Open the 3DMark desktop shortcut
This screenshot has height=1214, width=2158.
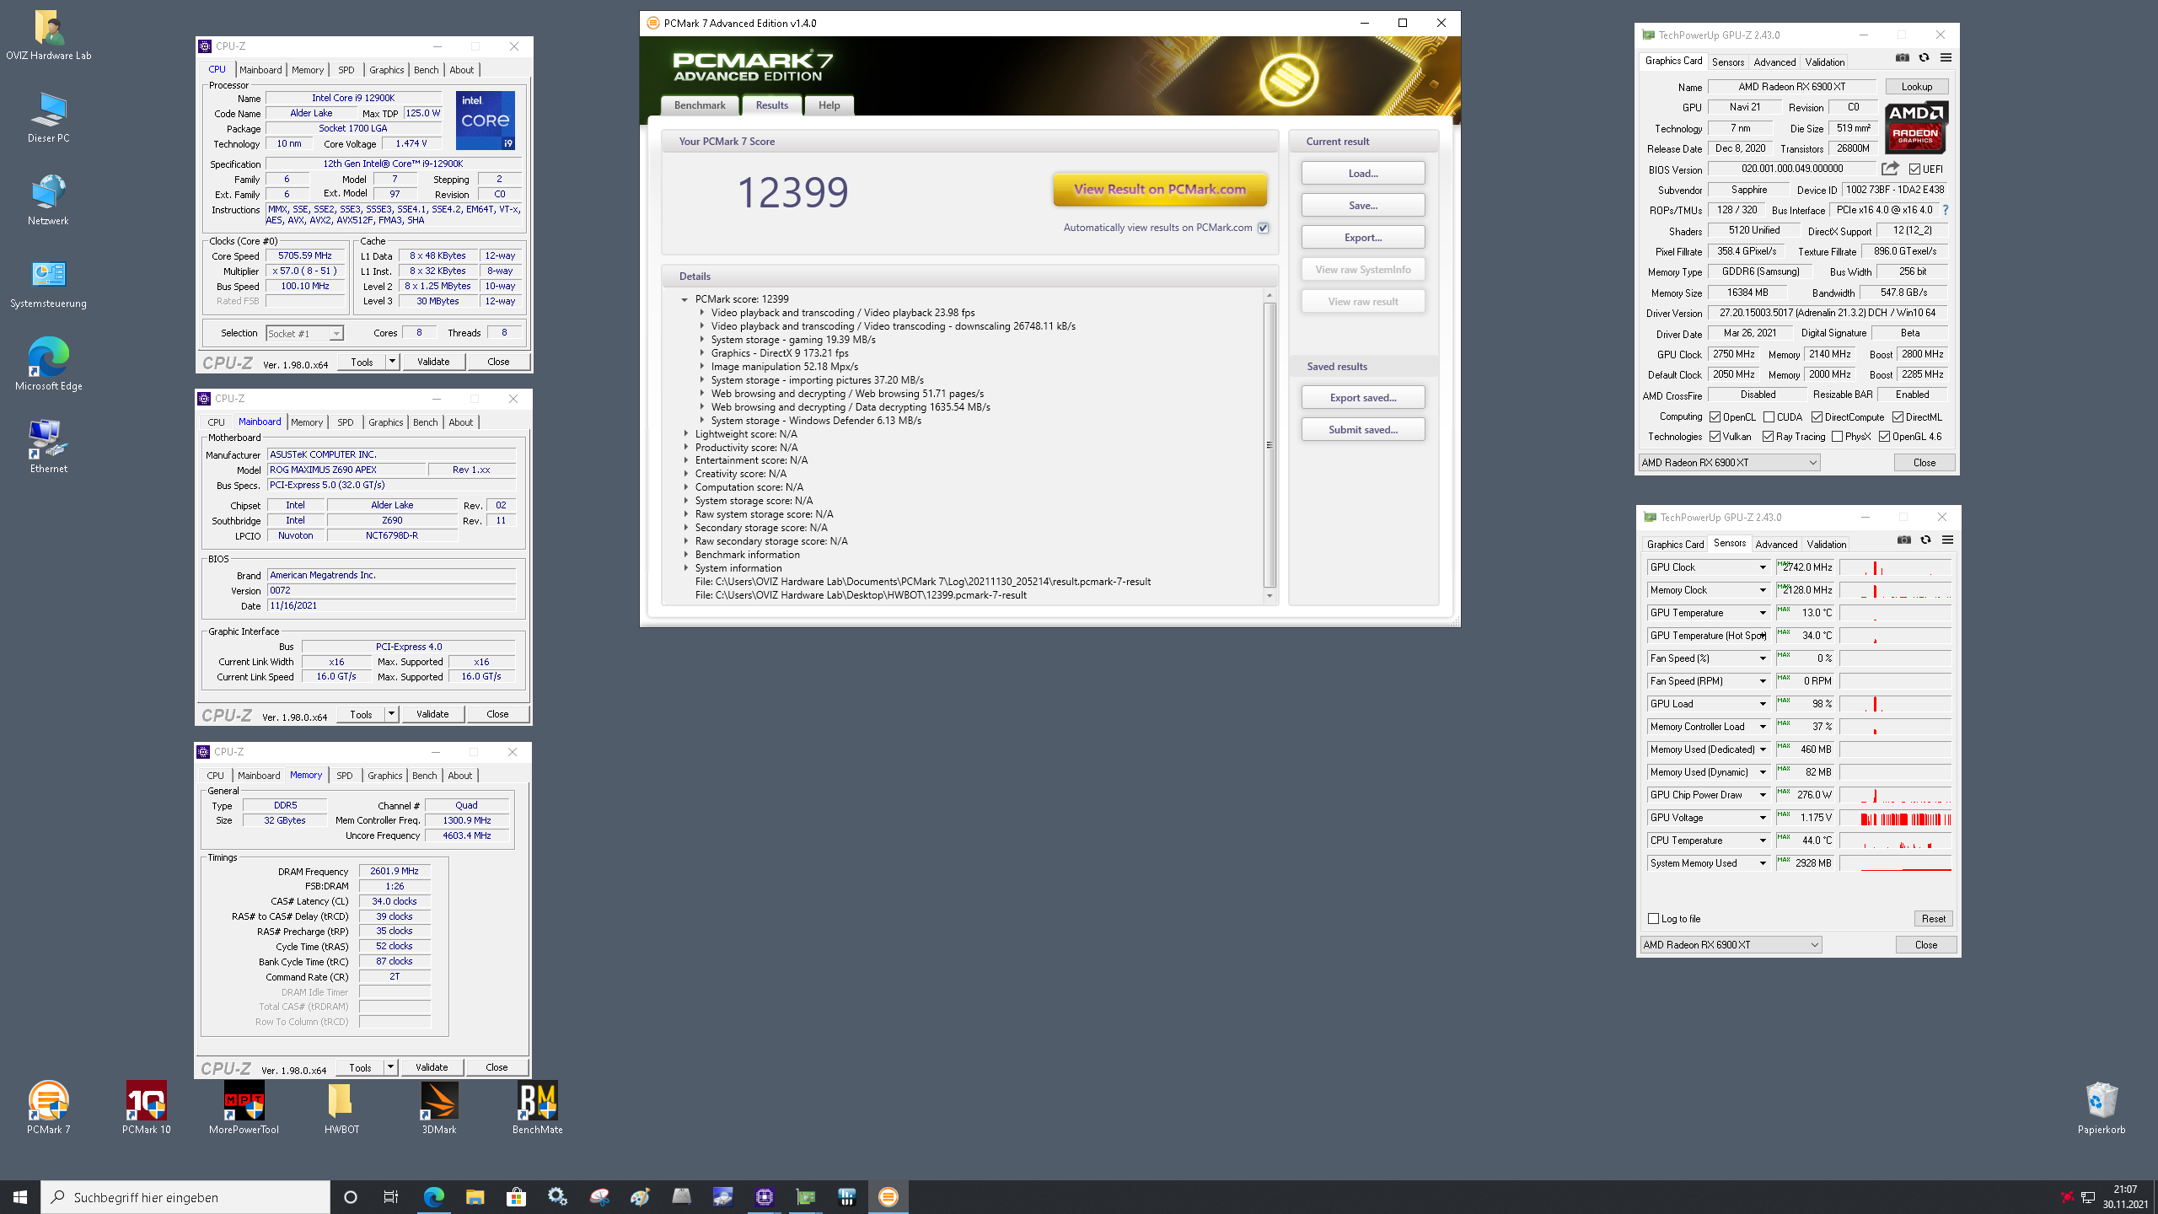(x=439, y=1107)
